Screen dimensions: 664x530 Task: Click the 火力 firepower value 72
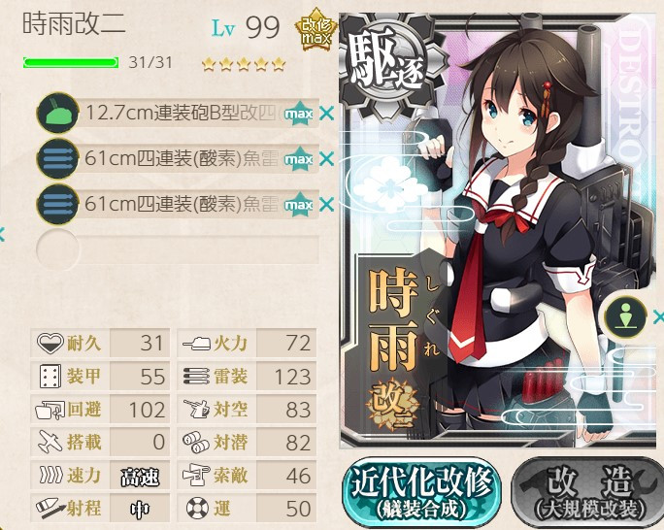298,343
